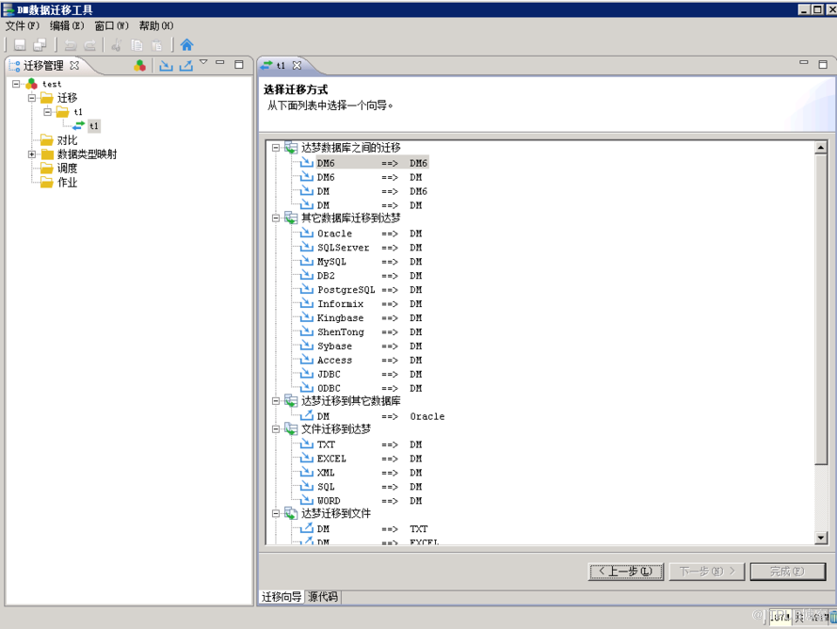
Task: Click the export icon in 迁移管理 panel
Action: pos(185,66)
